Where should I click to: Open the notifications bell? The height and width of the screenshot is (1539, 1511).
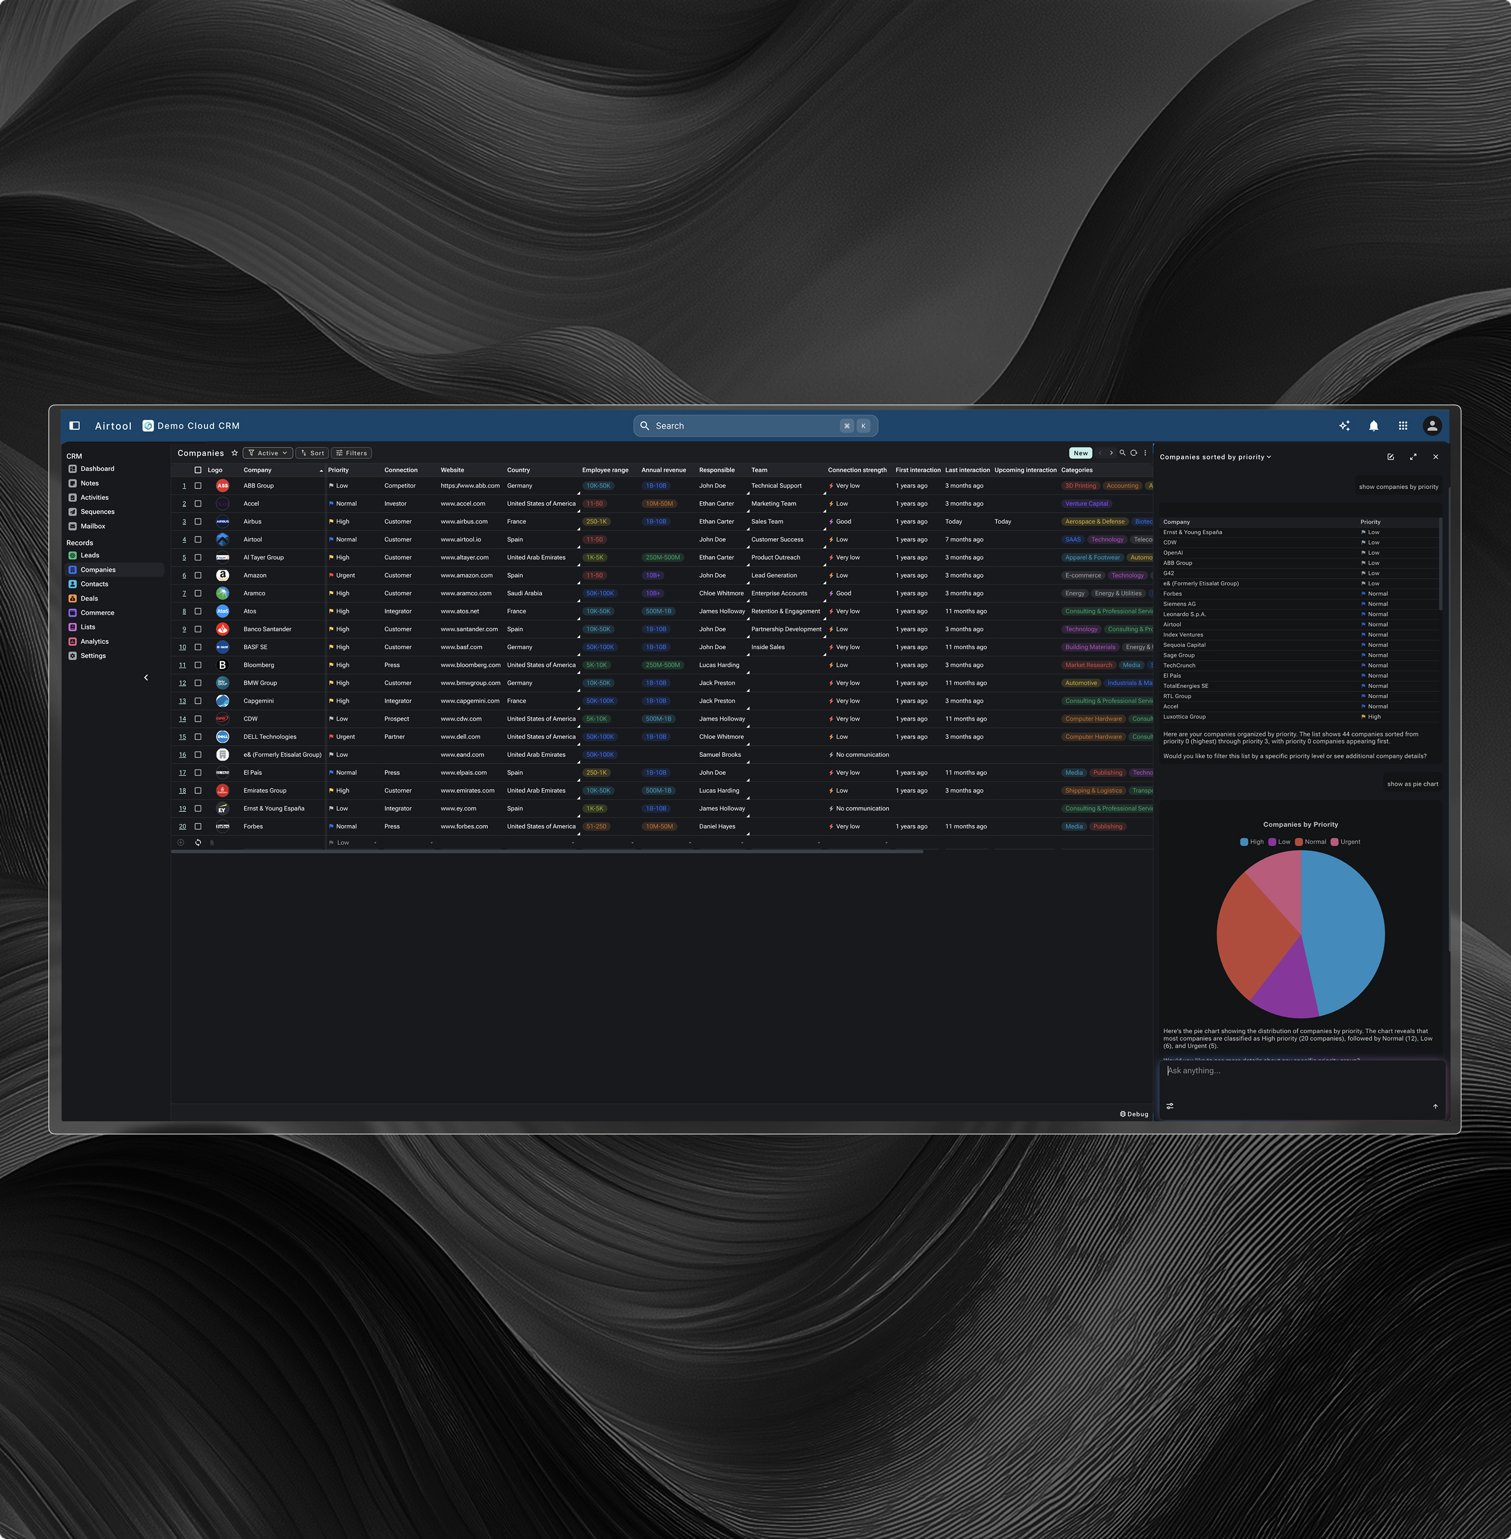click(1374, 426)
